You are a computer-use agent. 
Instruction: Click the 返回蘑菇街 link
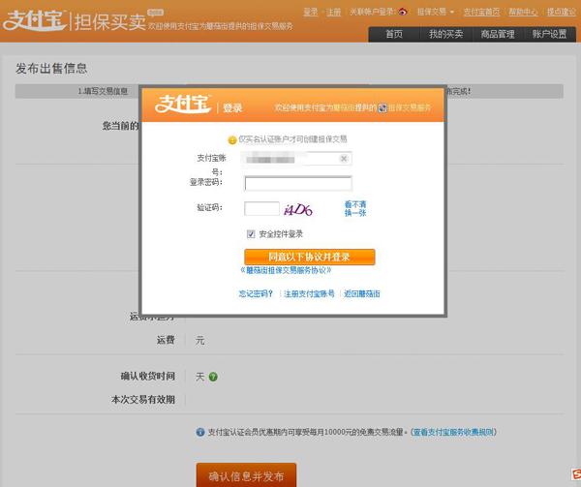(362, 293)
